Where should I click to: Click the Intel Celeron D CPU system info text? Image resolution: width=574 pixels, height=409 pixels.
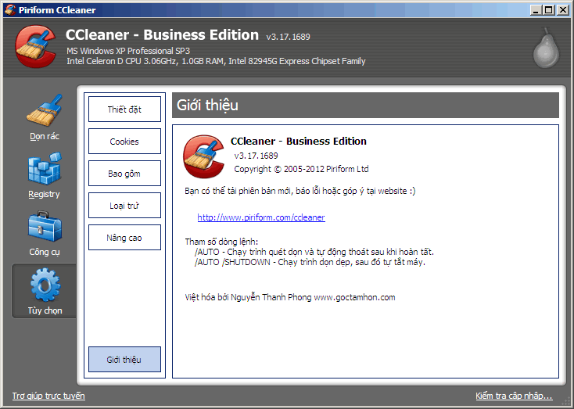coord(216,61)
